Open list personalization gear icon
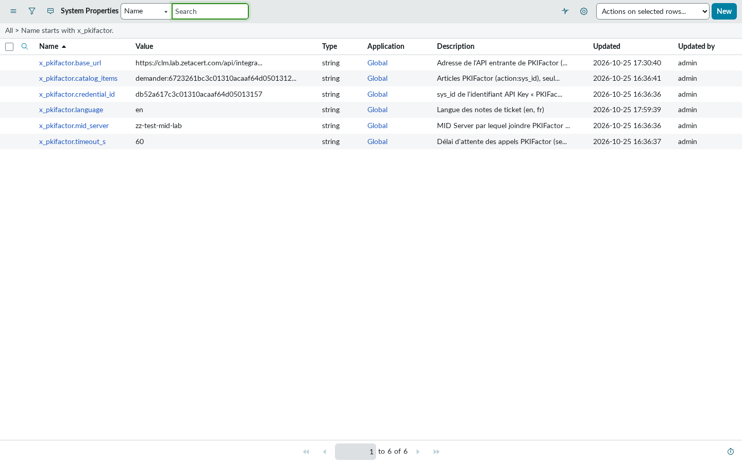 [x=584, y=11]
